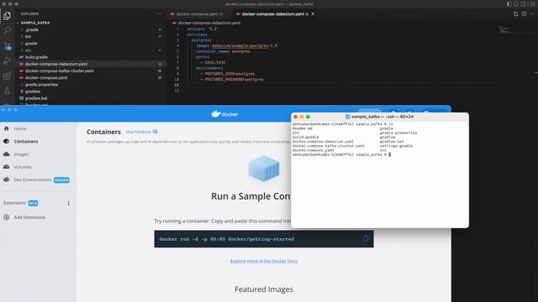The image size is (538, 302).
Task: Click the debezium/example-postgres image link in editor
Action: (x=240, y=46)
